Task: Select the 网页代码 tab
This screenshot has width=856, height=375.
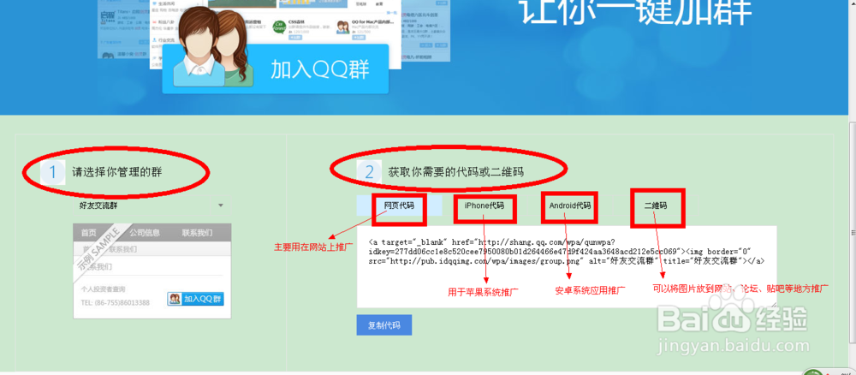Action: pos(399,205)
